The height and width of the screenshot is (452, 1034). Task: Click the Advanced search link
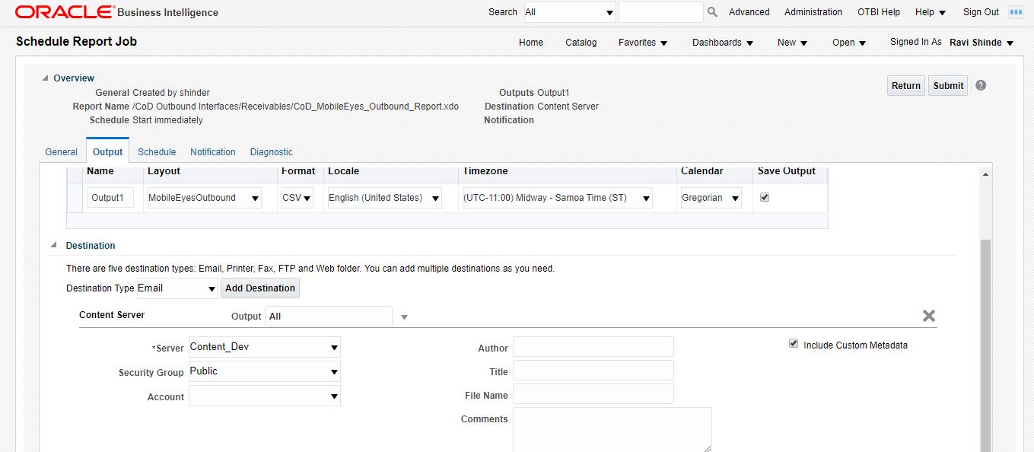[749, 12]
